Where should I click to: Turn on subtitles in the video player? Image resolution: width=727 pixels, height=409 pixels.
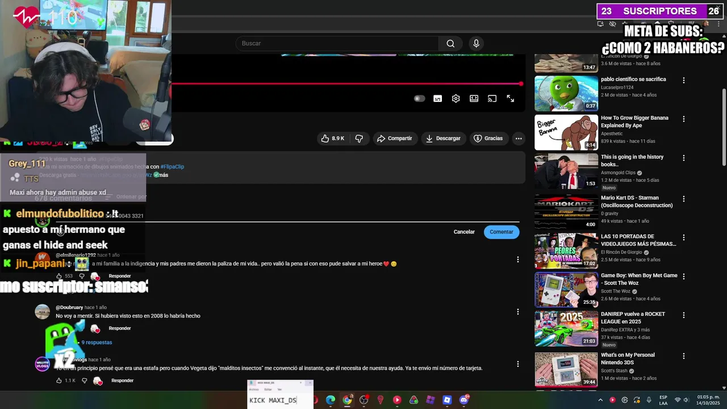(437, 99)
